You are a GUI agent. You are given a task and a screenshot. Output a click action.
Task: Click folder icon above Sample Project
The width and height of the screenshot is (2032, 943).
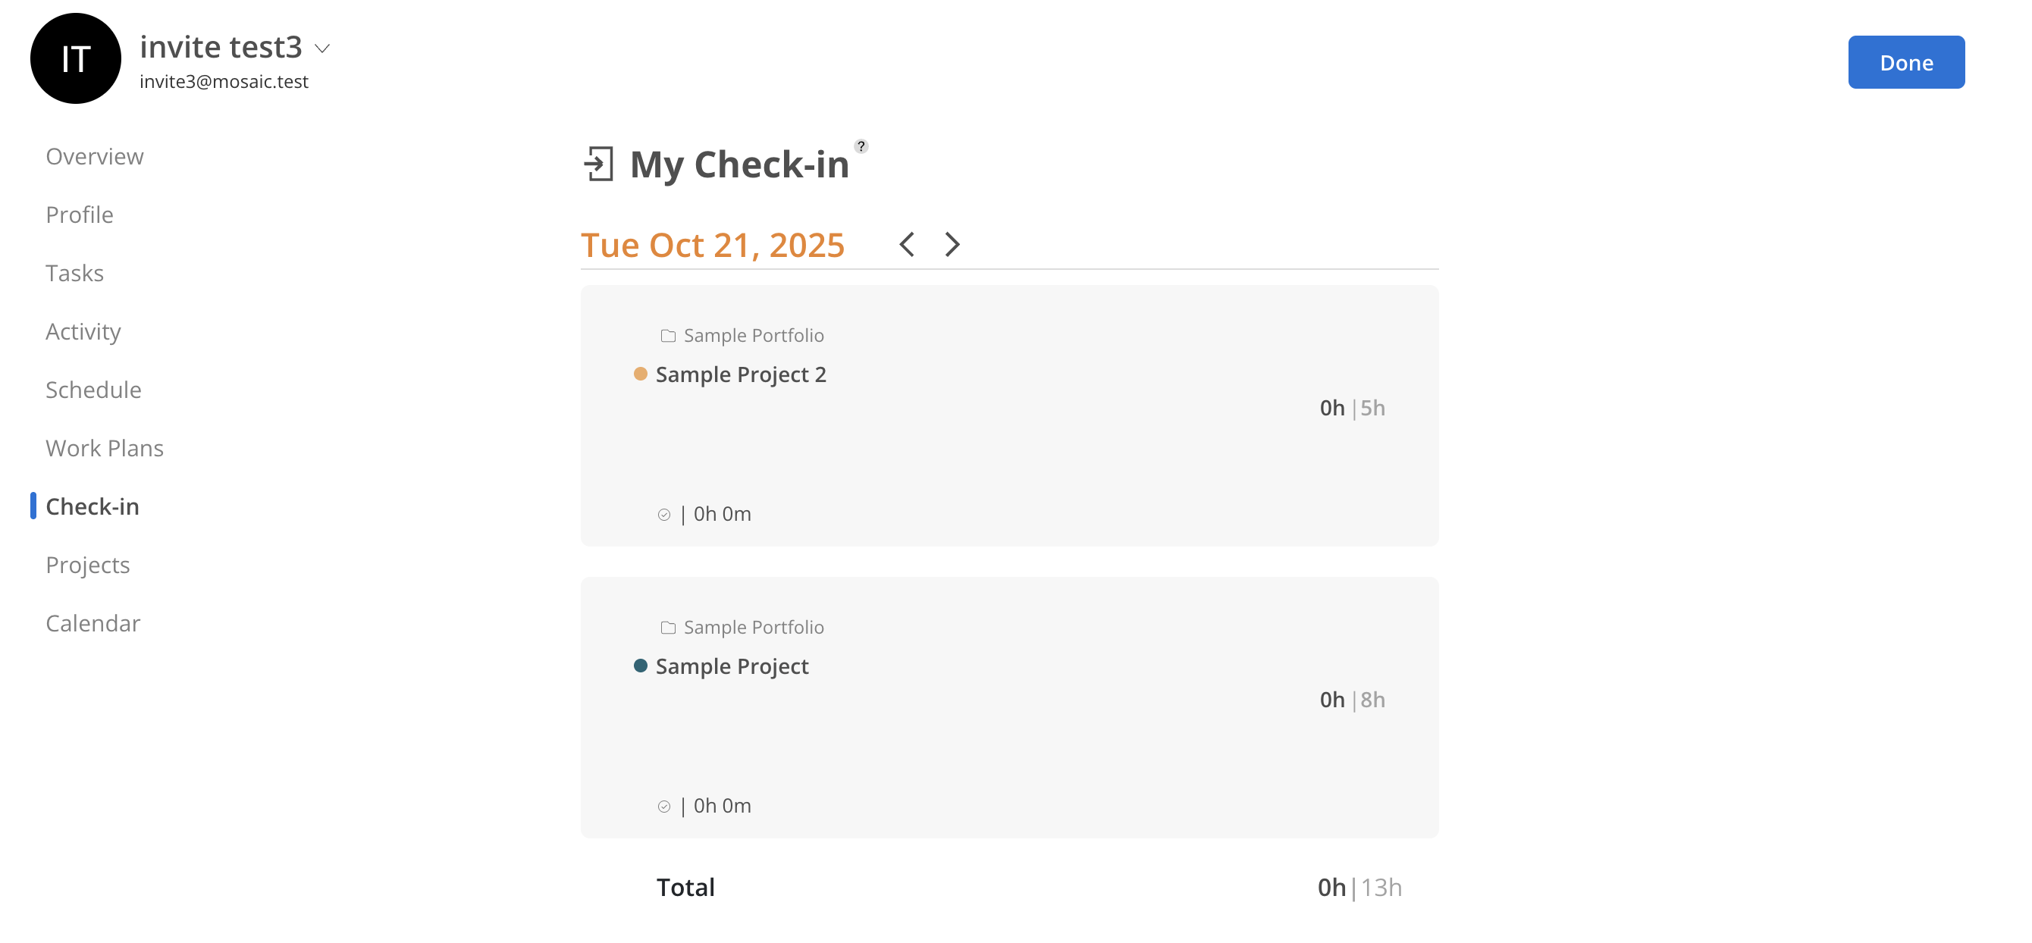(x=668, y=628)
